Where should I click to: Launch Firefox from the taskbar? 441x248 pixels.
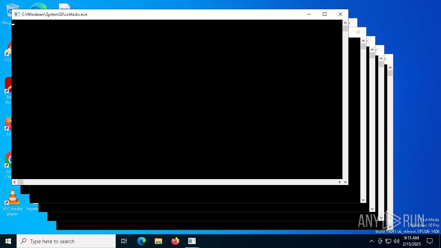(x=175, y=241)
